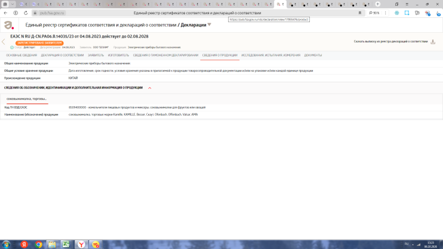Open a new tab with the plus button
This screenshot has width=443, height=249.
(378, 4)
